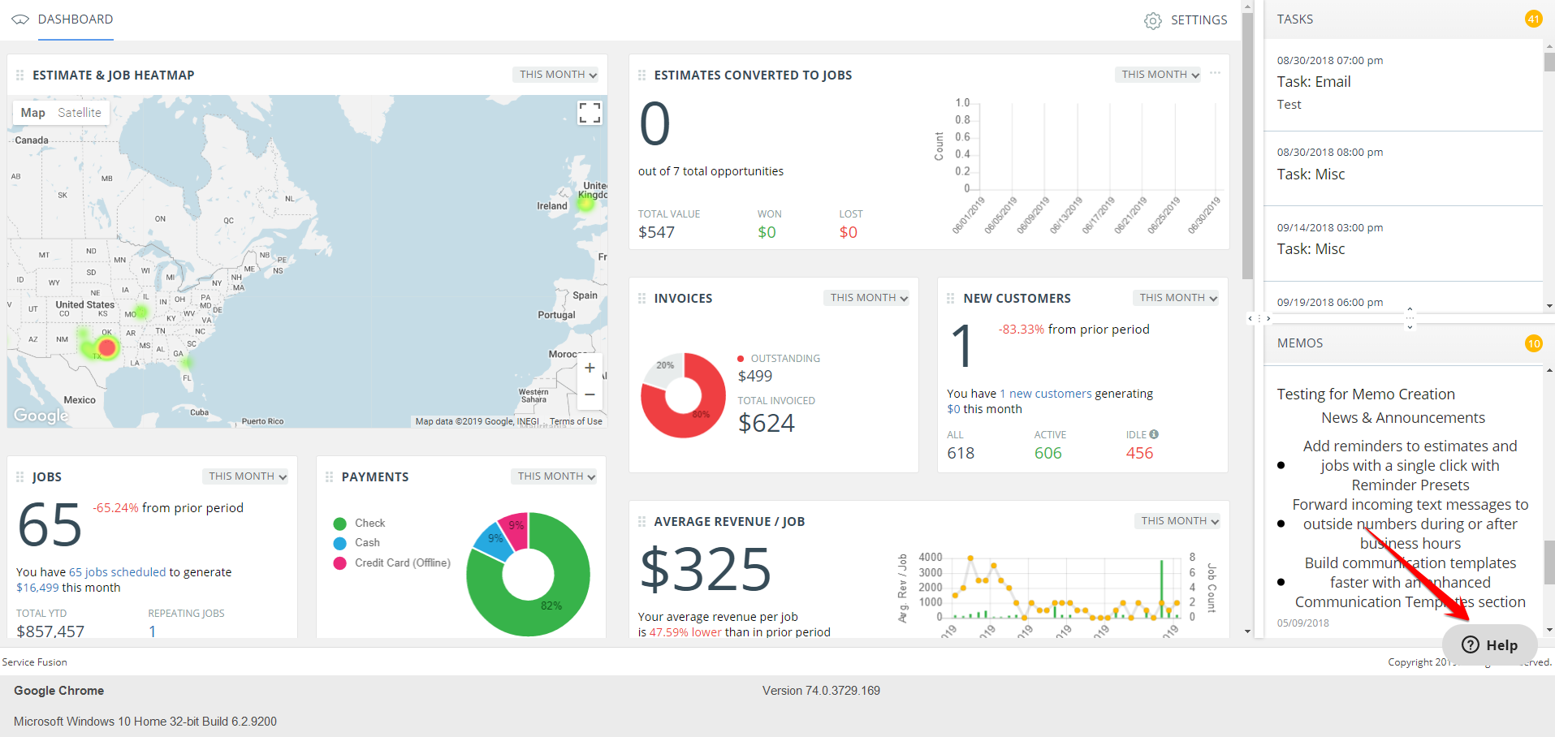Image resolution: width=1555 pixels, height=737 pixels.
Task: Click the Tasks count badge 41
Action: [x=1533, y=19]
